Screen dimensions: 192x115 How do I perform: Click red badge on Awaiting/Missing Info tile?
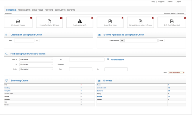pyautogui.click(x=92, y=18)
